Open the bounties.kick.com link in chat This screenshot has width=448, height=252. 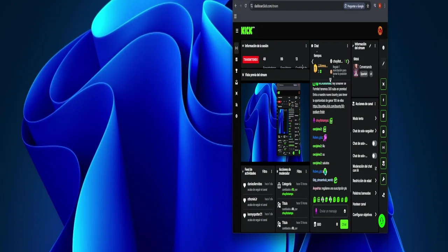[x=329, y=109]
